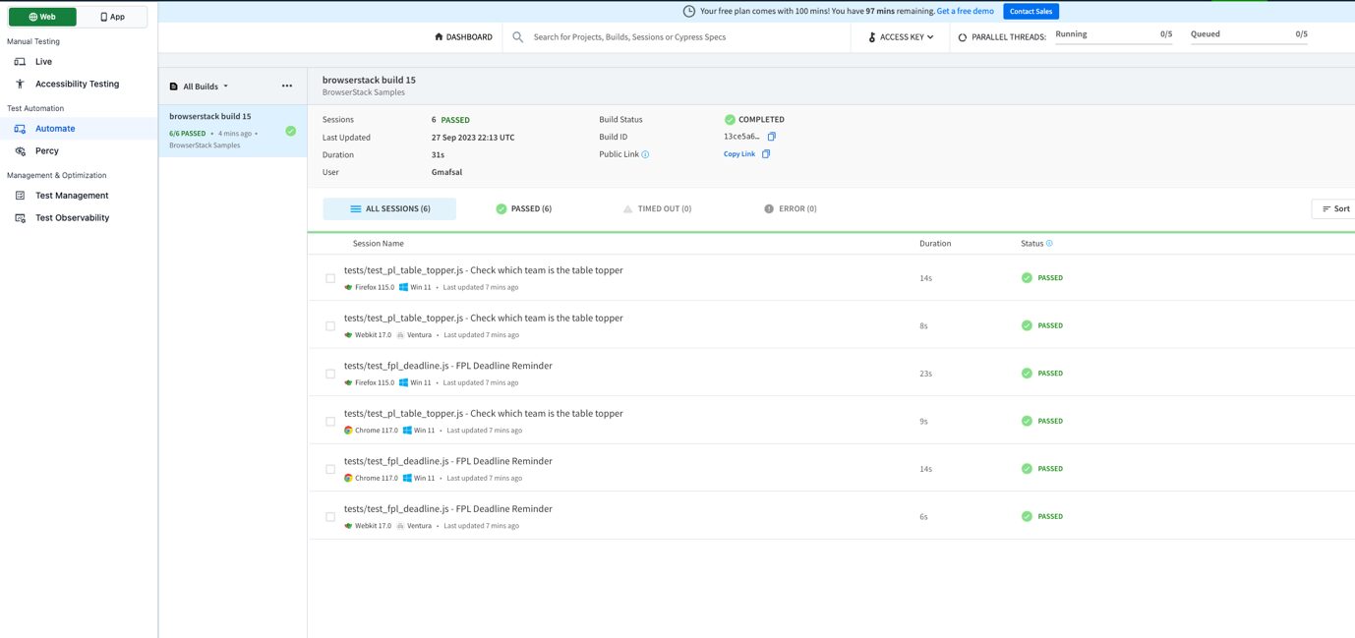Viewport: 1355px width, 638px height.
Task: Open Percy from the sidebar icon
Action: [21, 150]
